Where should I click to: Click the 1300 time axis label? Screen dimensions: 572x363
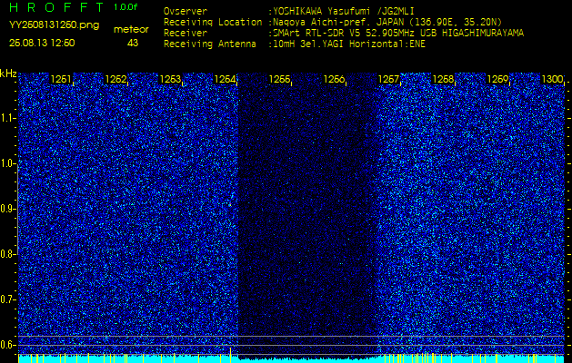[553, 79]
